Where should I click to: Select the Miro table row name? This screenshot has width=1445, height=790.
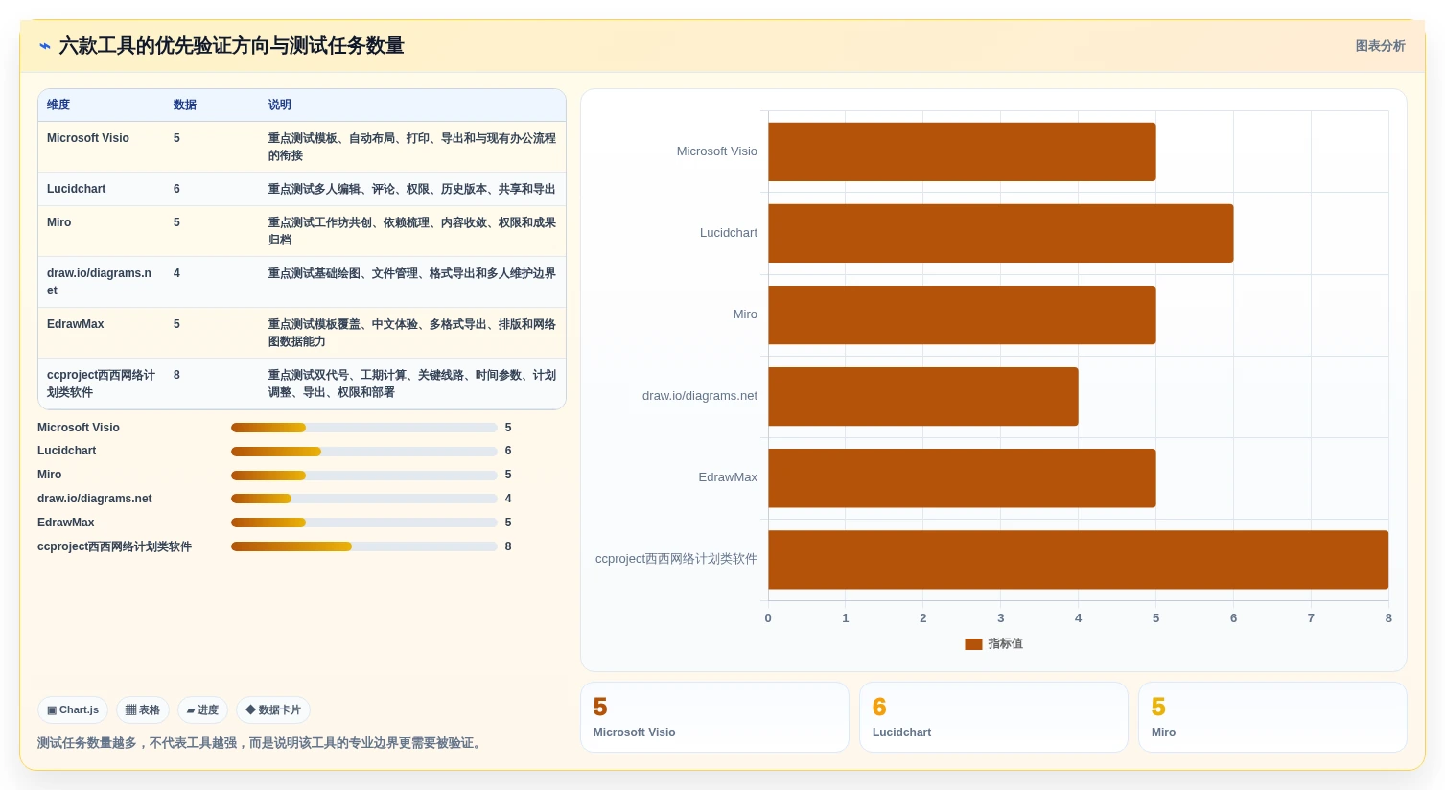(x=59, y=222)
